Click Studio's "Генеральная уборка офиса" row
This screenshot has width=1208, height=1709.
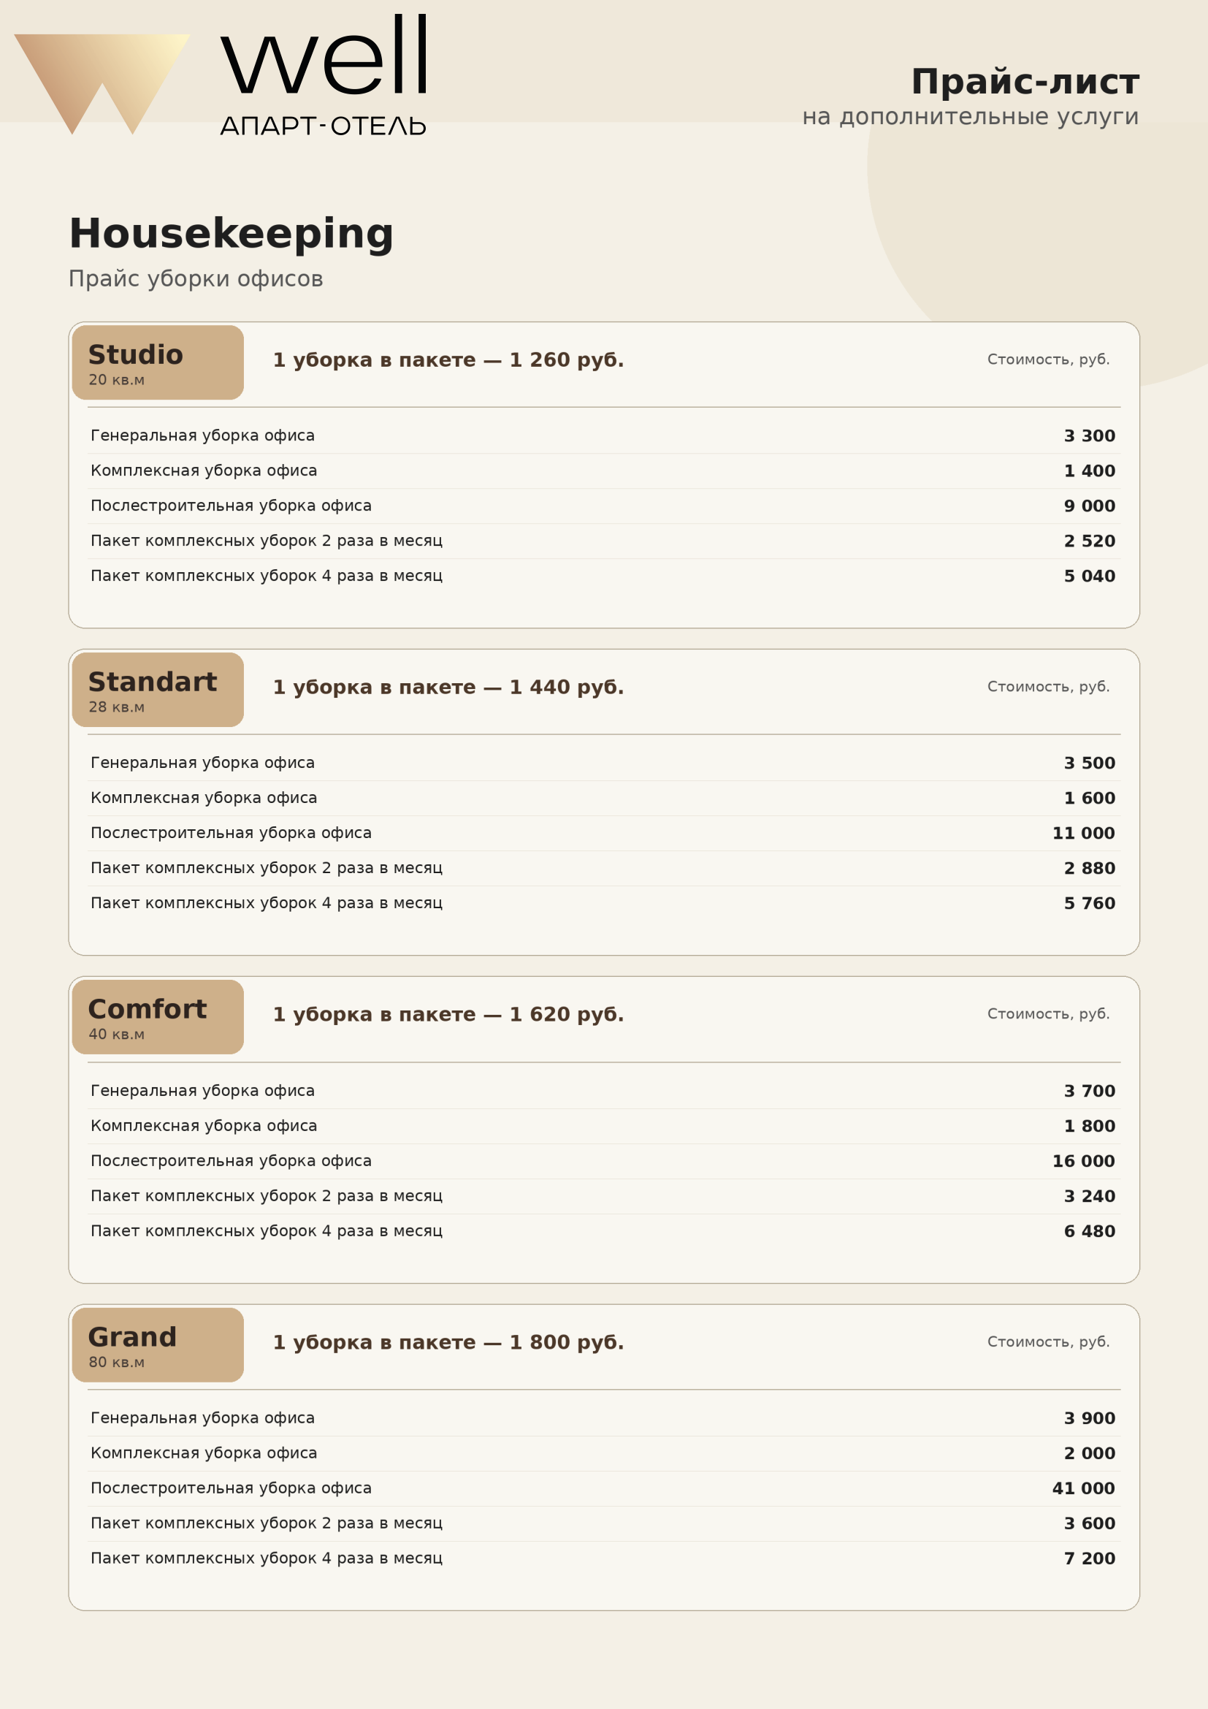click(202, 435)
